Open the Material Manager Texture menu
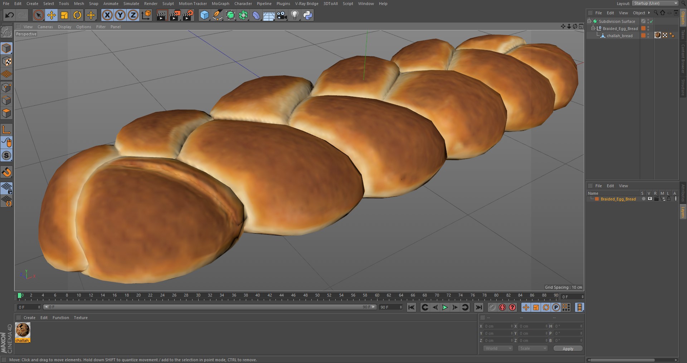The image size is (687, 363). [x=81, y=318]
